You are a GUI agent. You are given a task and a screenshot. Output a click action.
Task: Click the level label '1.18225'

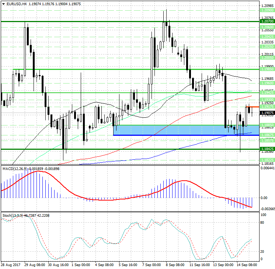coord(267,160)
